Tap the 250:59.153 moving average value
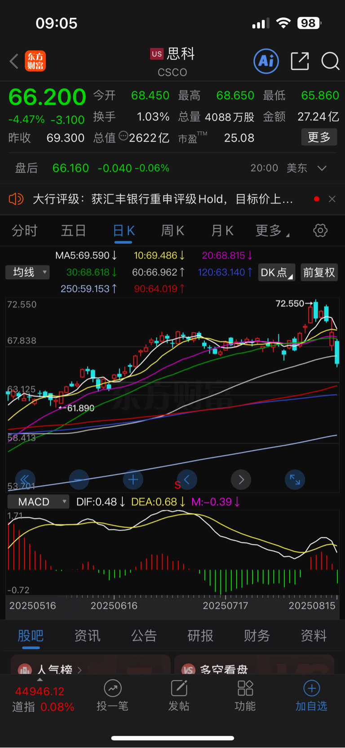 coord(89,289)
